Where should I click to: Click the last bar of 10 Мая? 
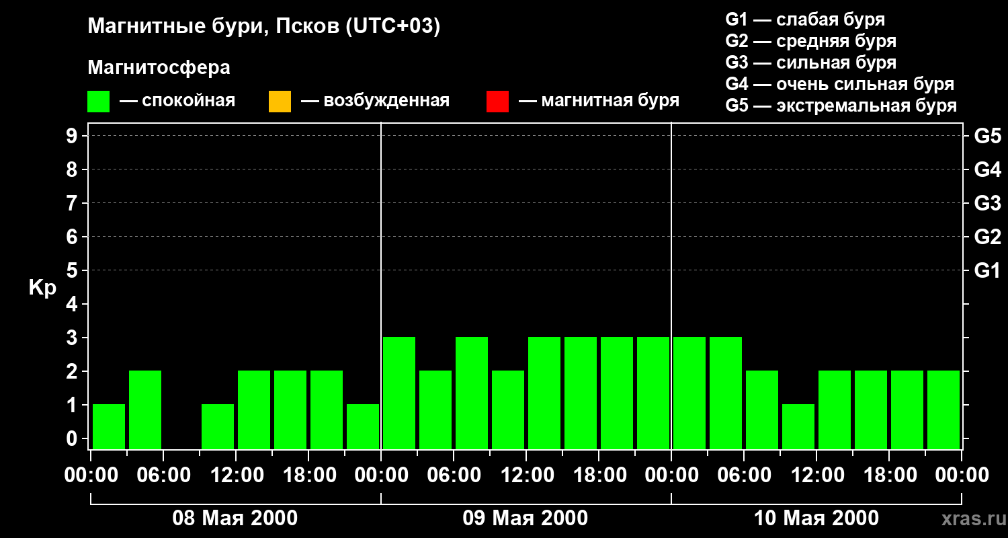943,410
